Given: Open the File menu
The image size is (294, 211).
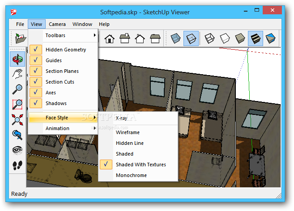Looking at the screenshot, I should click(x=20, y=24).
